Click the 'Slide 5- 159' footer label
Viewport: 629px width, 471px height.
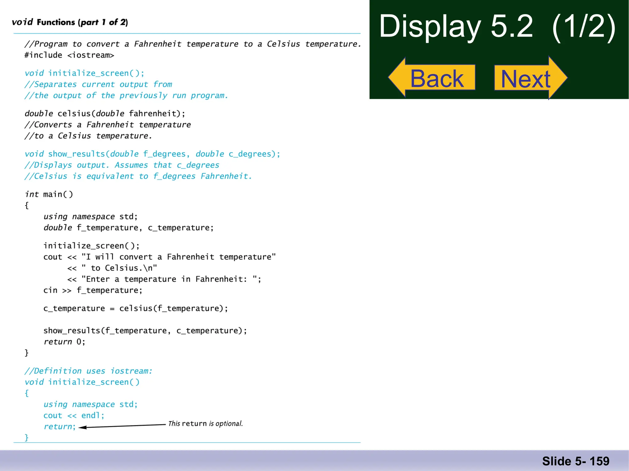(576, 461)
